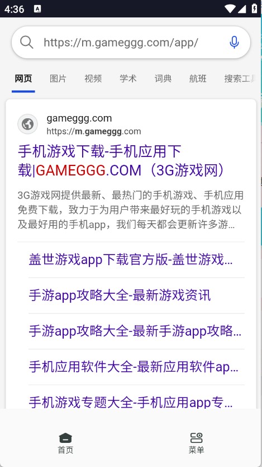
Task: Open 手游app攻略大全-最新手游app攻略 sitelink
Action: pos(135,331)
